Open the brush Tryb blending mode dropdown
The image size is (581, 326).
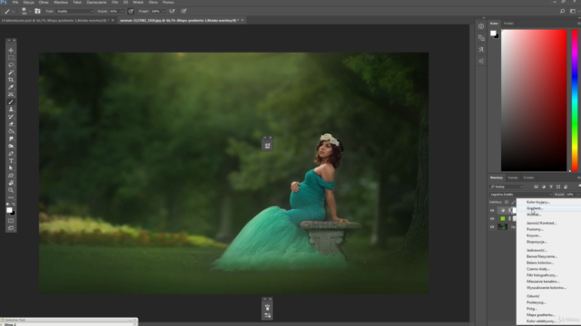coord(74,11)
